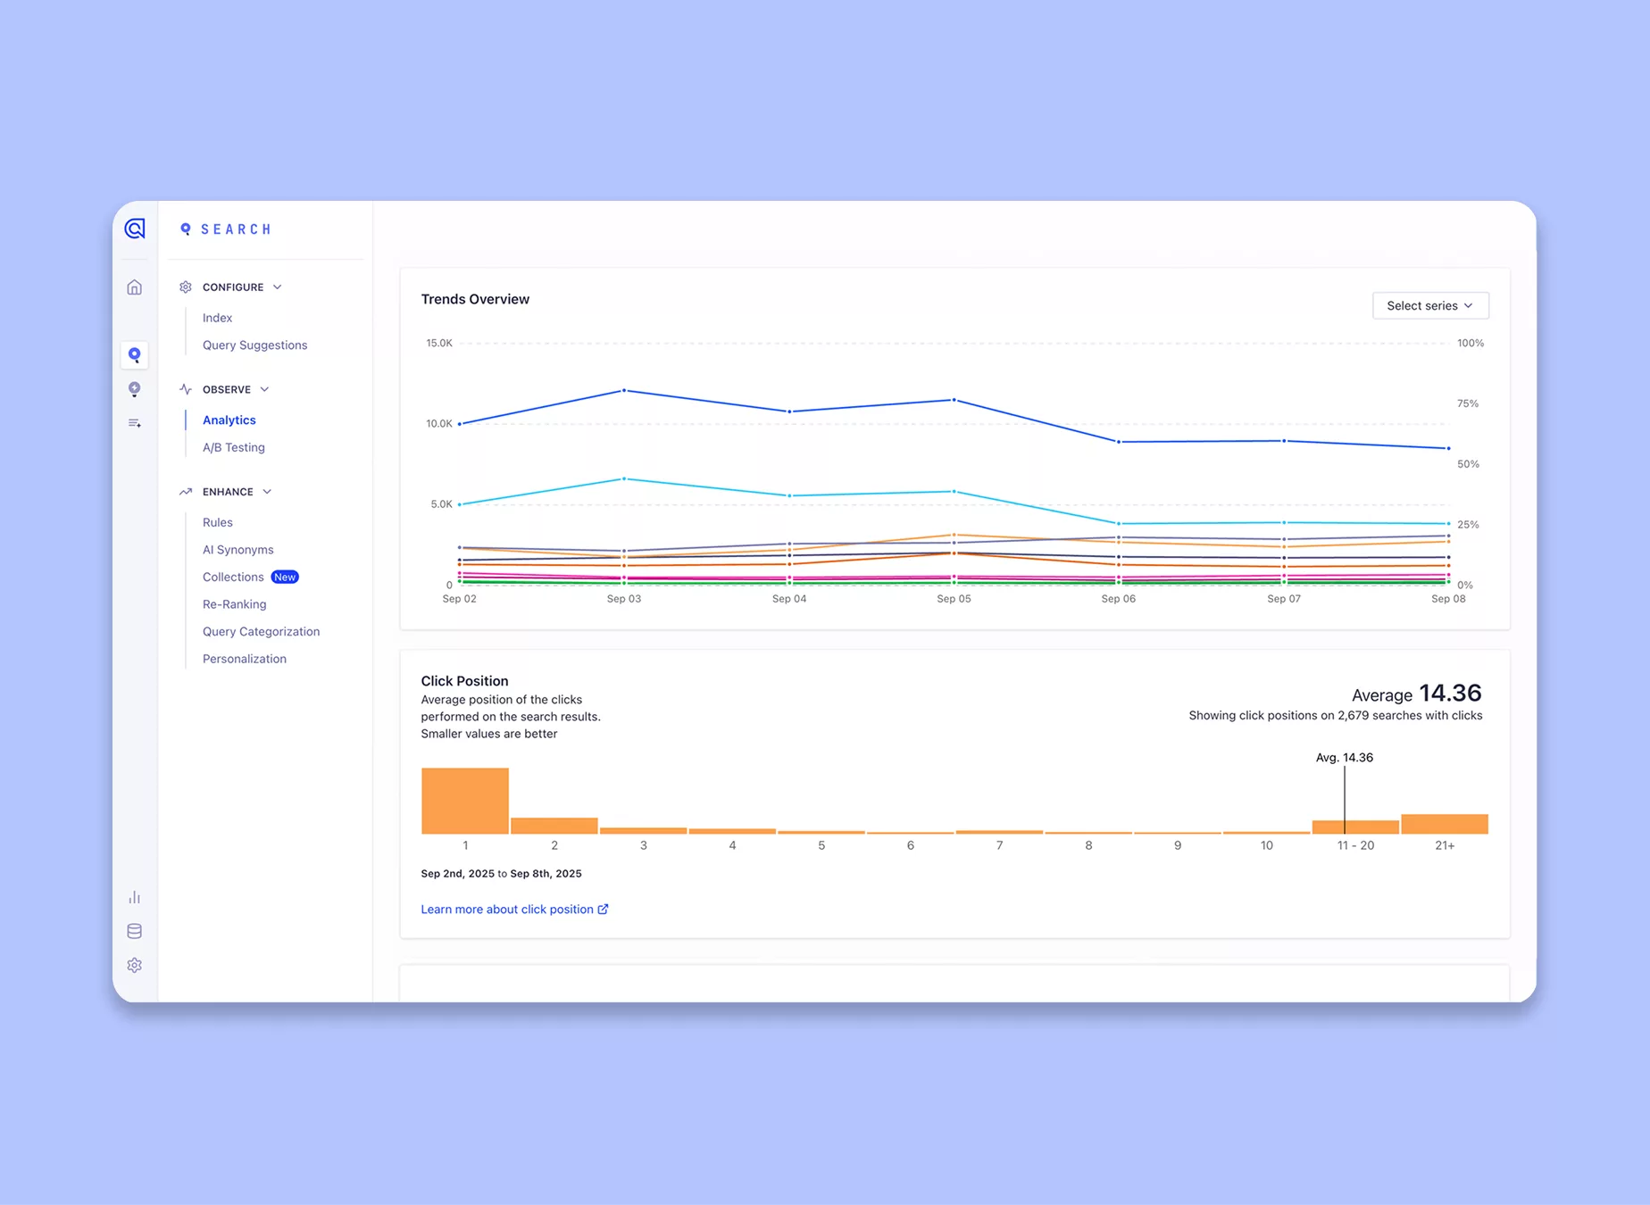Select Collections with the New badge

pyautogui.click(x=232, y=577)
